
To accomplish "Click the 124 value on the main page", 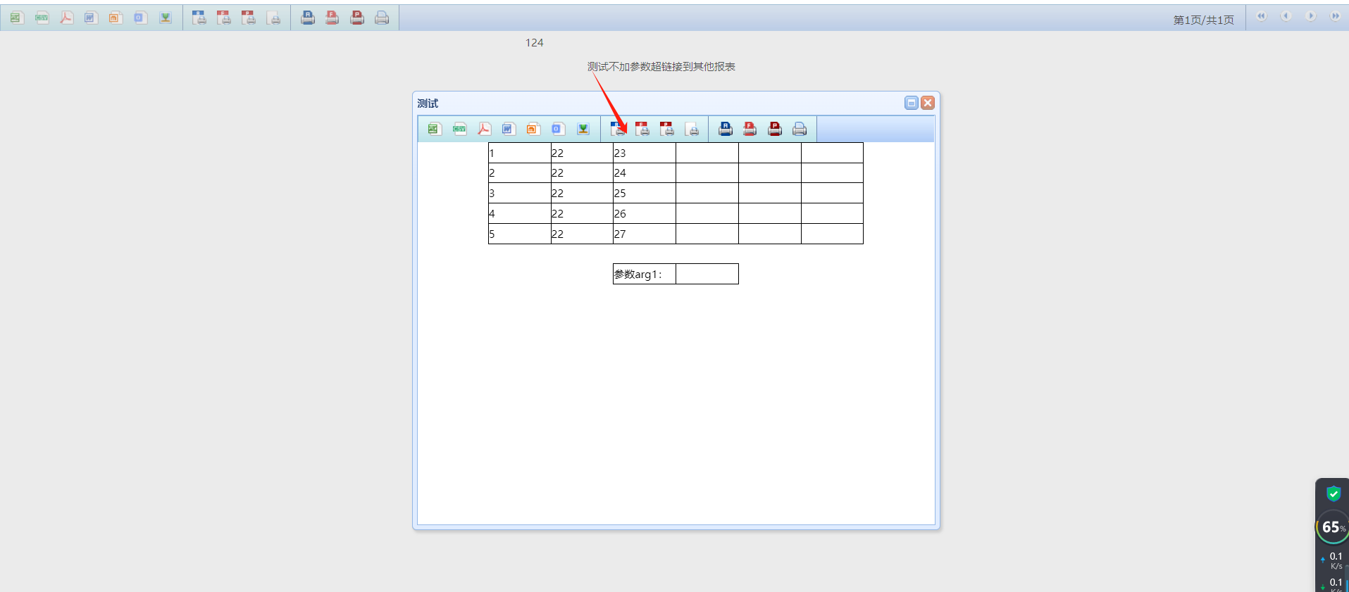I will pos(535,43).
